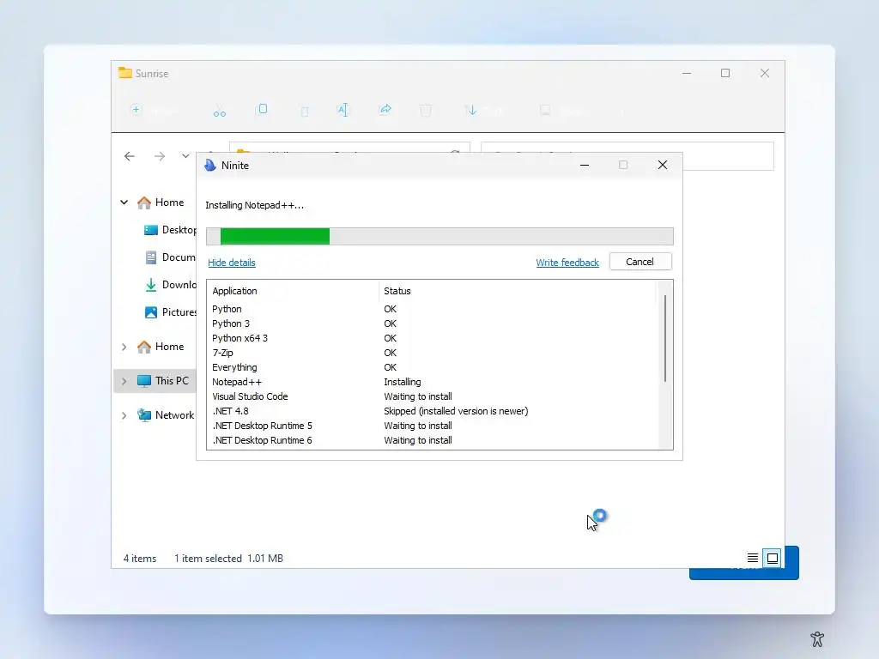Viewport: 879px width, 659px height.
Task: Select the Python 3 row
Action: click(x=432, y=323)
